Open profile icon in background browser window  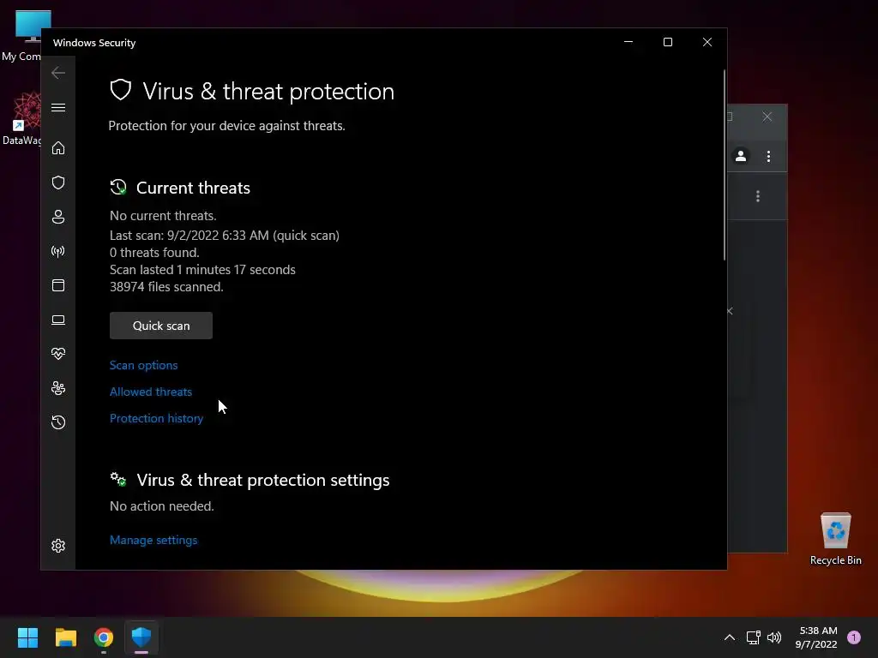741,156
